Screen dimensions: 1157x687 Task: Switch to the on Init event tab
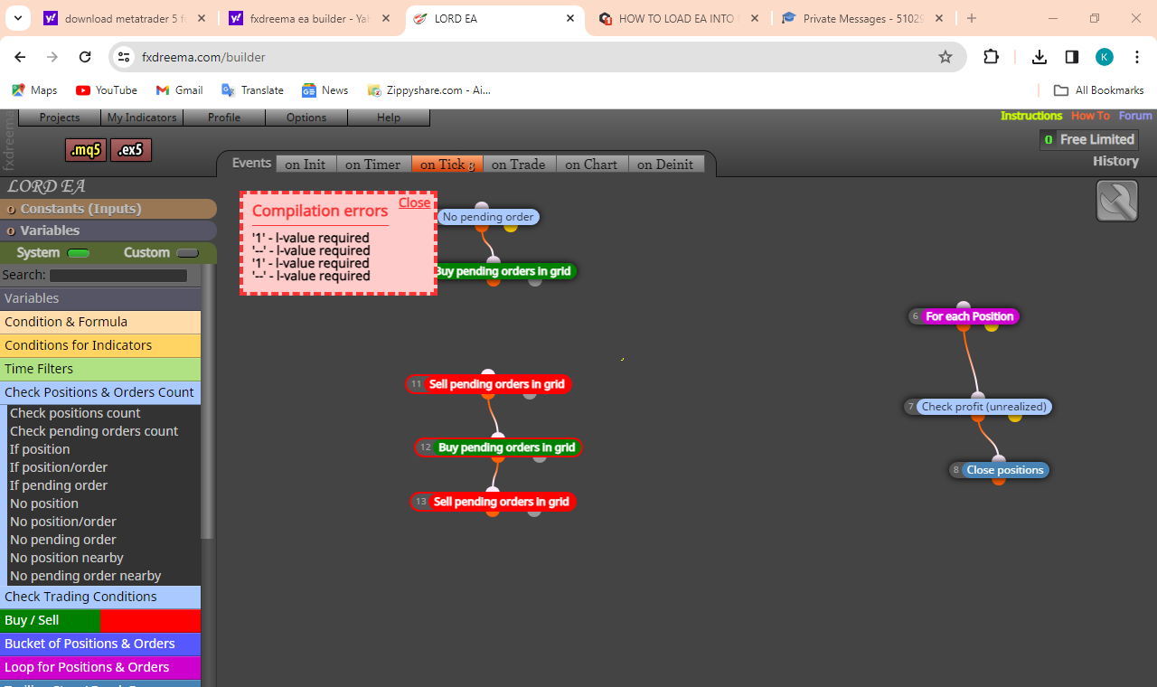point(306,165)
